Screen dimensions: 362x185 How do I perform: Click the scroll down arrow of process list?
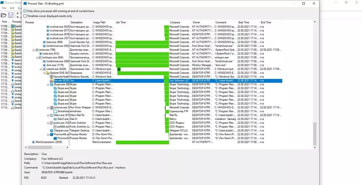click(315, 147)
